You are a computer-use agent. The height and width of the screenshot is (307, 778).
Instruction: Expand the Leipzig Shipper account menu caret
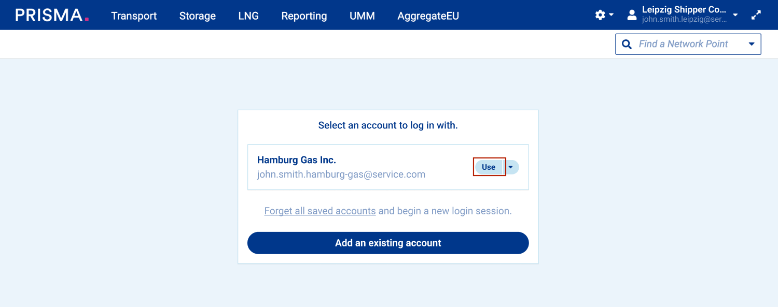pos(735,15)
